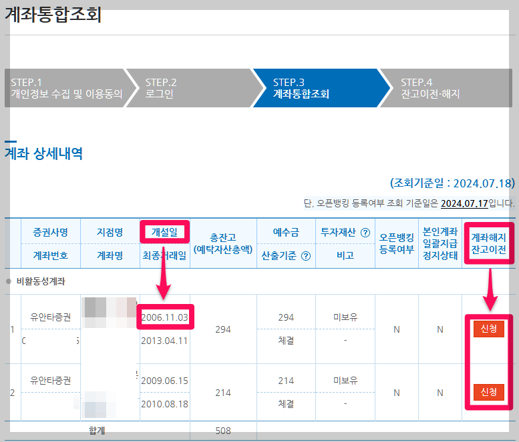This screenshot has height=442, width=519.
Task: Click total balance 294 in row 1
Action: coord(223,329)
